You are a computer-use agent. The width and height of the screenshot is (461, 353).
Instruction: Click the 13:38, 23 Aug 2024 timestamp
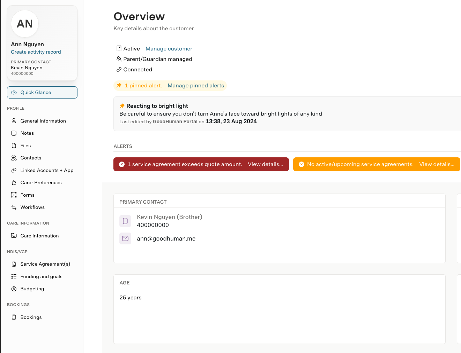tap(231, 121)
